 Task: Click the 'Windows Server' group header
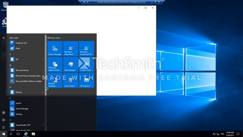click(54, 38)
